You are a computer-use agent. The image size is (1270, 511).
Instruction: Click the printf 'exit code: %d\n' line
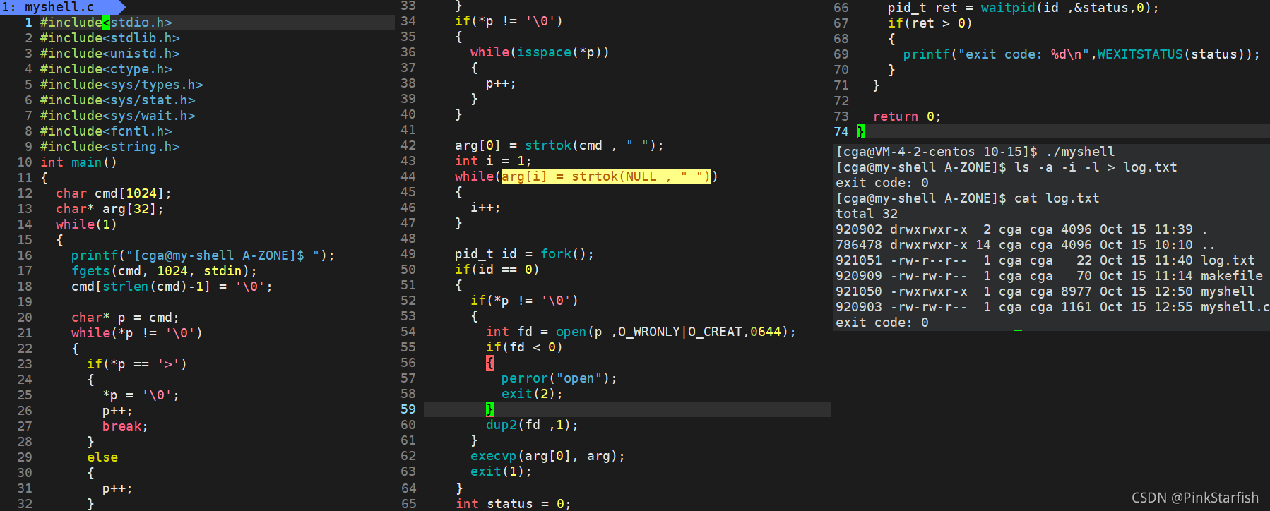1081,54
